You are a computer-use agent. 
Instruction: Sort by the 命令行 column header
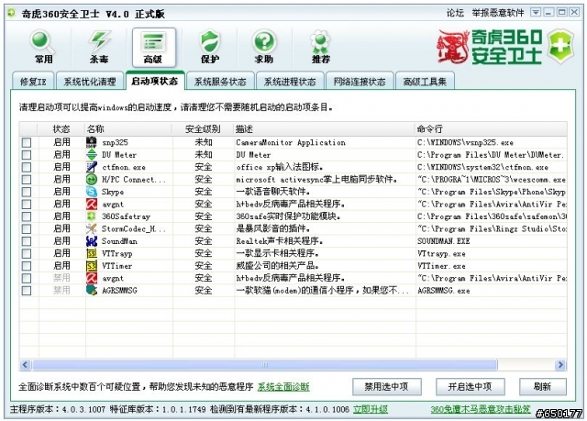click(x=491, y=129)
